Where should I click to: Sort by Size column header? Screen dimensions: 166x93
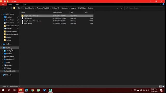(89, 12)
